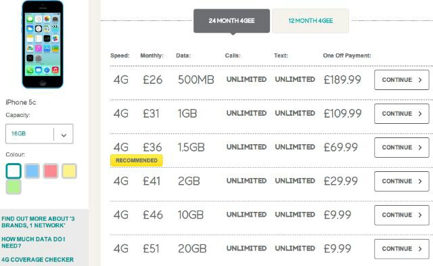Viewport: 433px width, 266px height.
Task: Continue with the £26 500MB plan
Action: coord(401,80)
